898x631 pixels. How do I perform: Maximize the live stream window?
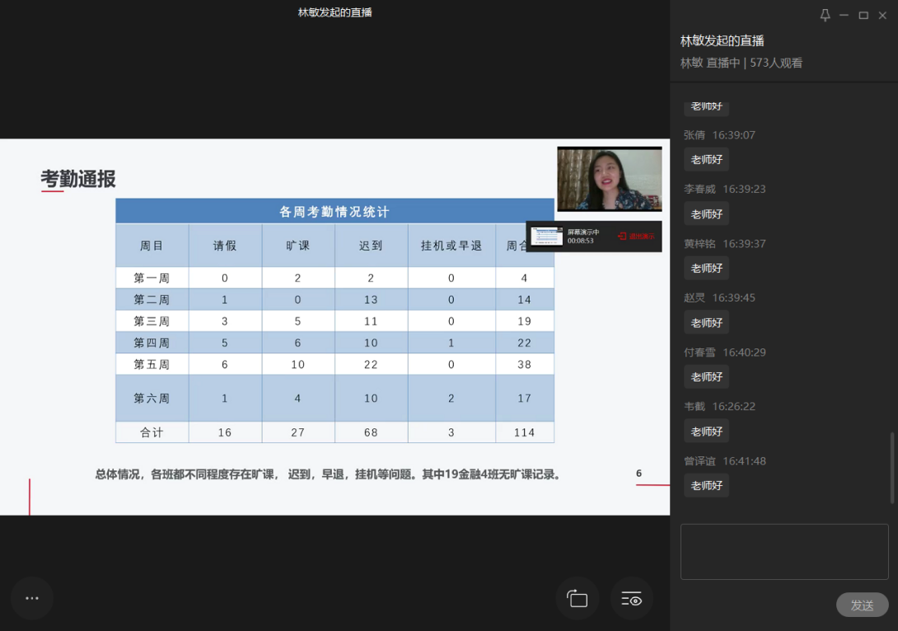pos(863,16)
